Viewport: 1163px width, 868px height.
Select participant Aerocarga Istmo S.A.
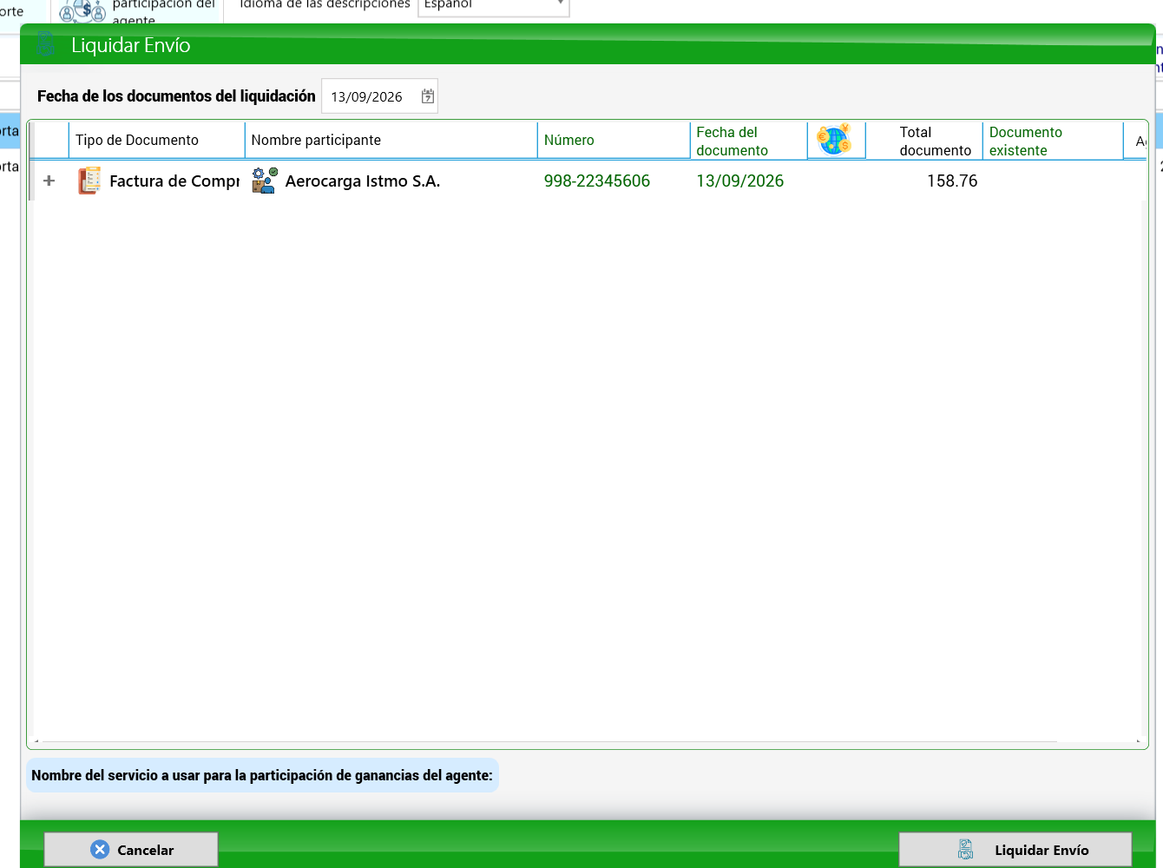pos(363,181)
